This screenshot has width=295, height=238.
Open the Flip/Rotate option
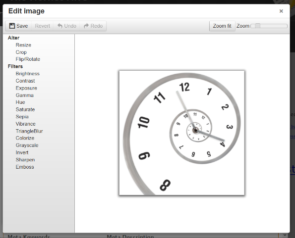28,59
